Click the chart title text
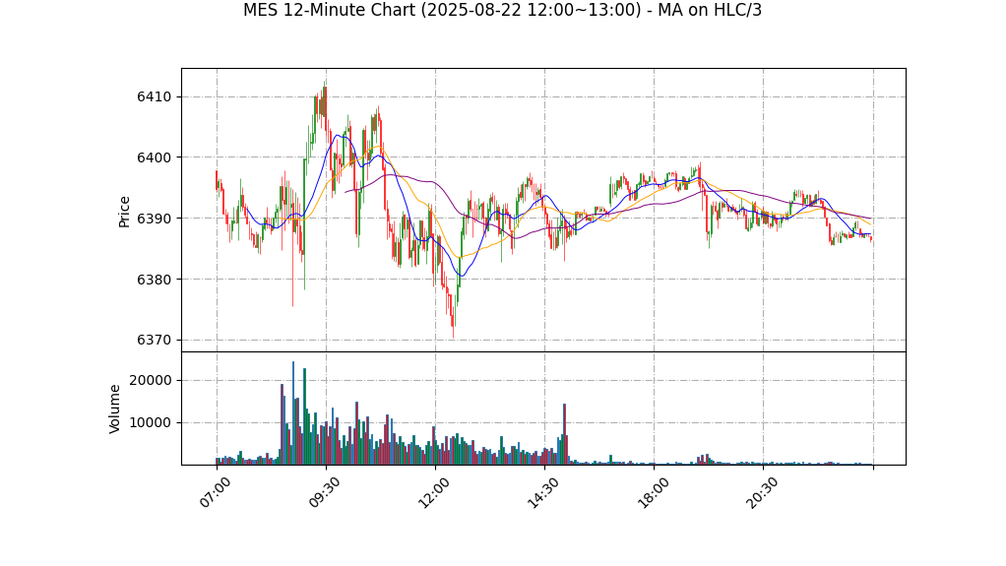Screen dimensions: 1006x566 pyautogui.click(x=502, y=10)
